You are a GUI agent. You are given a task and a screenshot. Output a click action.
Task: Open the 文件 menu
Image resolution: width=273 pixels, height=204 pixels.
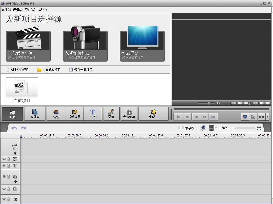click(x=6, y=9)
